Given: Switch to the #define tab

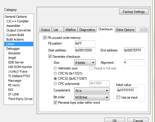Looking at the screenshot, I should tap(71, 30).
